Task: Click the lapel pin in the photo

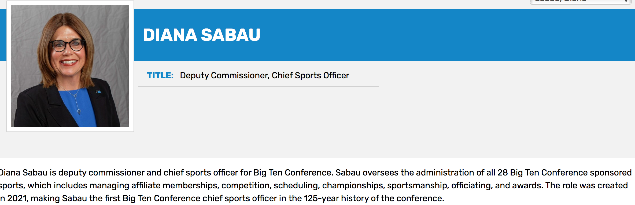Action: pos(98,92)
